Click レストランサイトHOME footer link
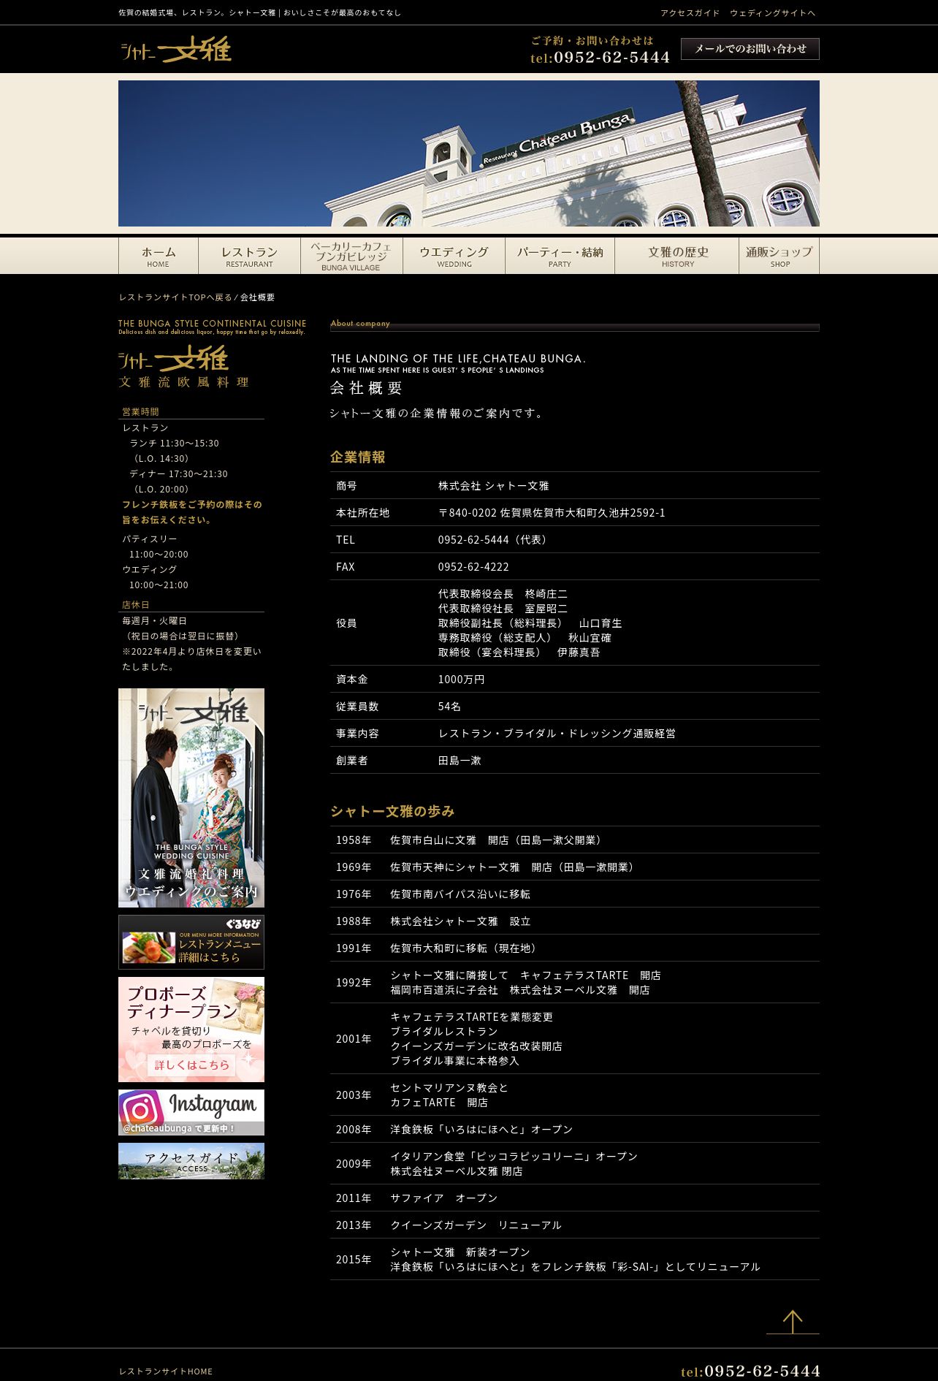 (166, 1372)
